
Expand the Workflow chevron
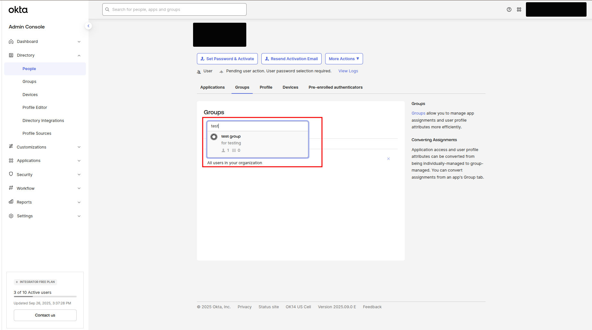79,188
